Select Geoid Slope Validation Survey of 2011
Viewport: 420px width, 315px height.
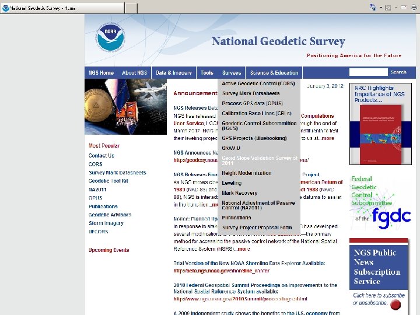260,160
